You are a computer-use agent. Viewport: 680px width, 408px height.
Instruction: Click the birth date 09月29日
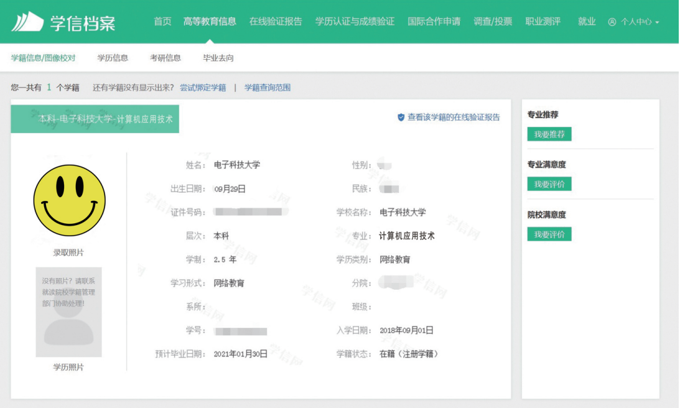click(230, 188)
